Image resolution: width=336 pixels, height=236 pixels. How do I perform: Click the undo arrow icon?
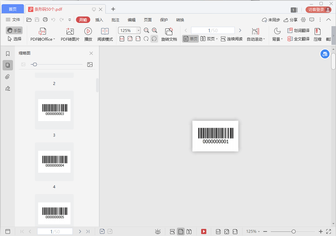(x=53, y=20)
